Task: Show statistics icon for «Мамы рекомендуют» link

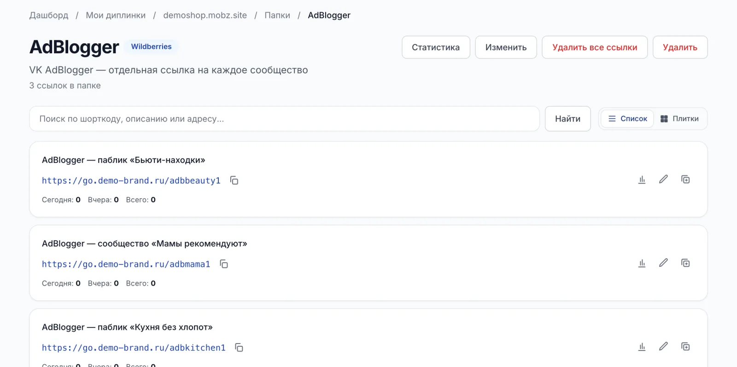Action: pos(642,264)
